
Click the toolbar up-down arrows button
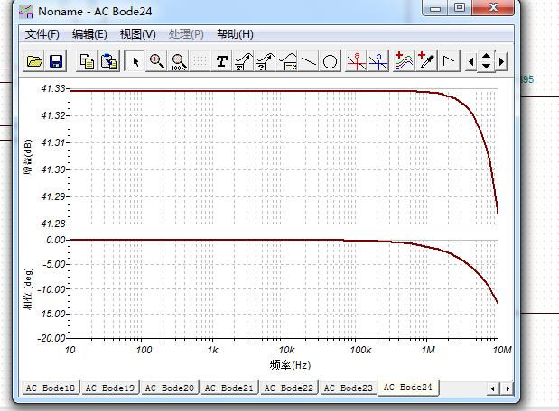click(x=486, y=61)
